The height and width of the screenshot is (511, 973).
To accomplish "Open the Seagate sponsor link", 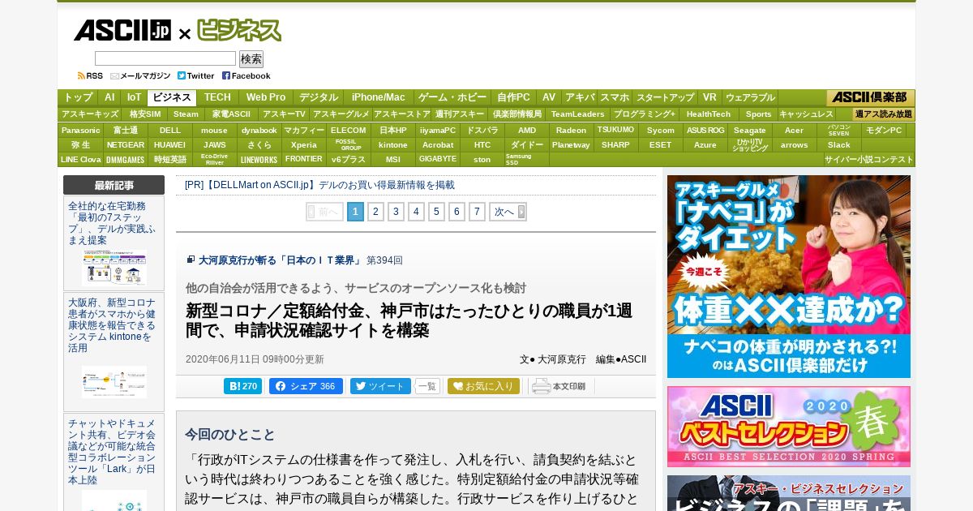I will click(750, 130).
